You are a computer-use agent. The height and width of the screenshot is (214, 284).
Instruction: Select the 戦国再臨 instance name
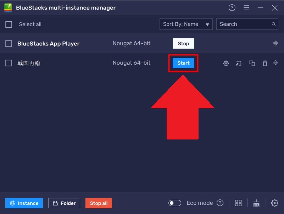pyautogui.click(x=29, y=63)
